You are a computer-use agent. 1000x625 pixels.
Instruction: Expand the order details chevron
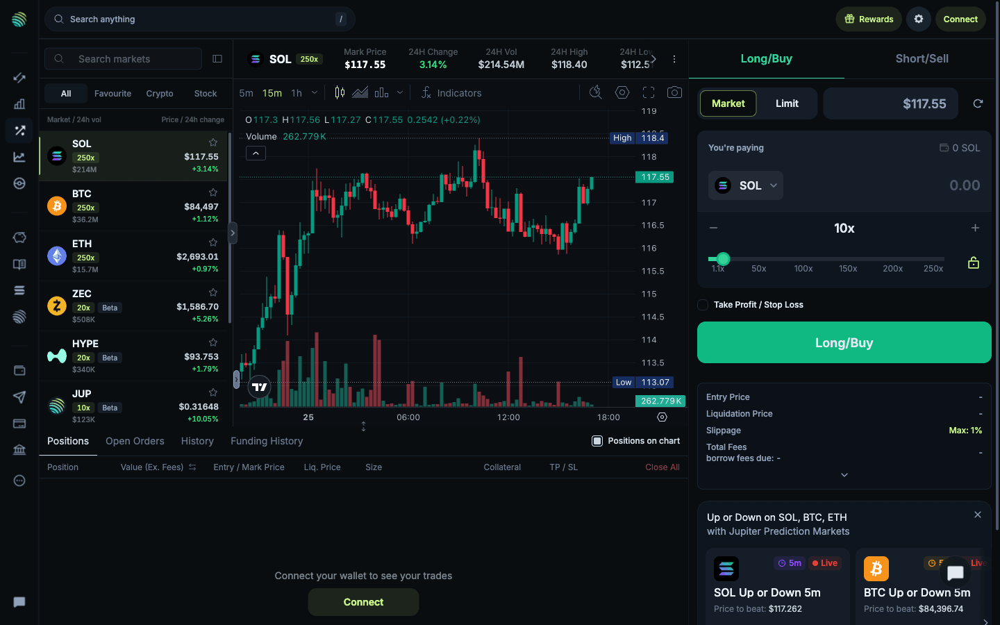pyautogui.click(x=844, y=475)
